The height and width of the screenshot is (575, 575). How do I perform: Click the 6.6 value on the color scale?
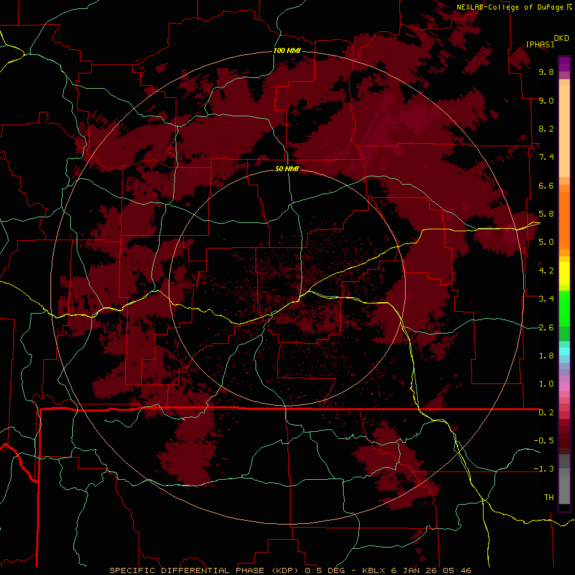click(546, 185)
